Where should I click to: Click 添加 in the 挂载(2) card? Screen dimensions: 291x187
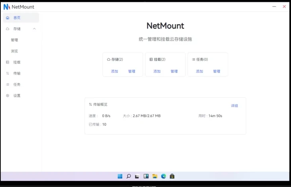[x=157, y=71]
